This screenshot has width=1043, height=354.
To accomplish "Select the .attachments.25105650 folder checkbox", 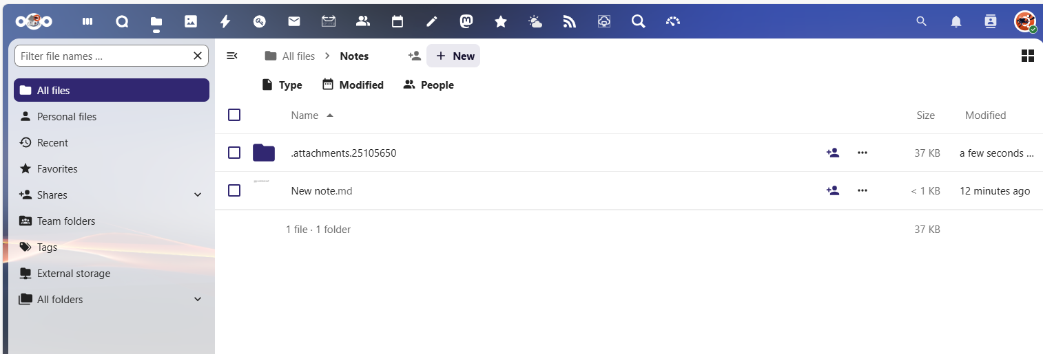I will click(x=234, y=153).
